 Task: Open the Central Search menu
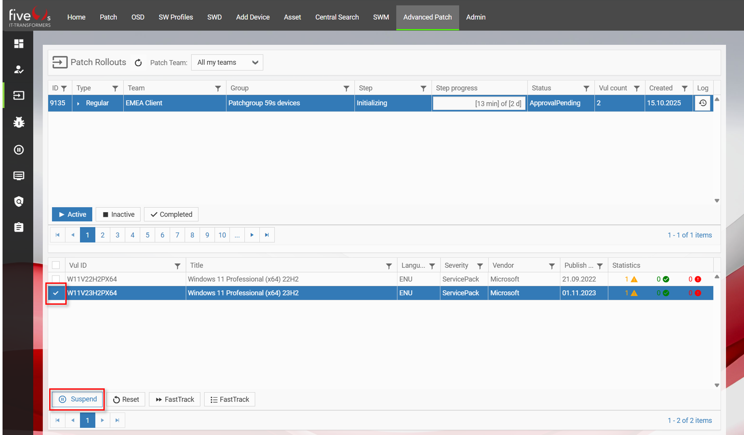(337, 17)
